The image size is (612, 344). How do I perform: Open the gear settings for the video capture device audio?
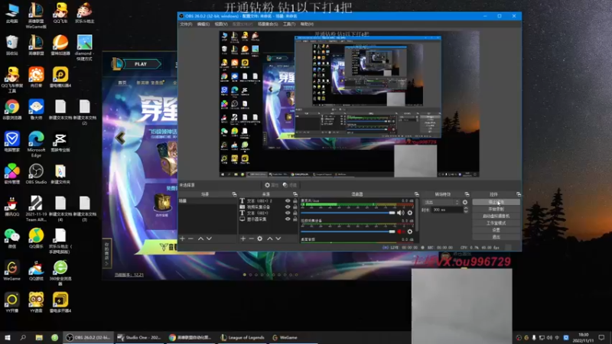tap(410, 232)
